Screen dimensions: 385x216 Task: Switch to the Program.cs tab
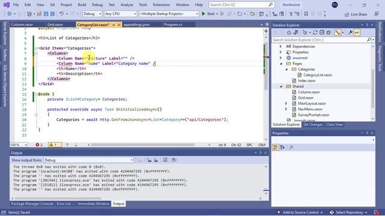pyautogui.click(x=173, y=25)
